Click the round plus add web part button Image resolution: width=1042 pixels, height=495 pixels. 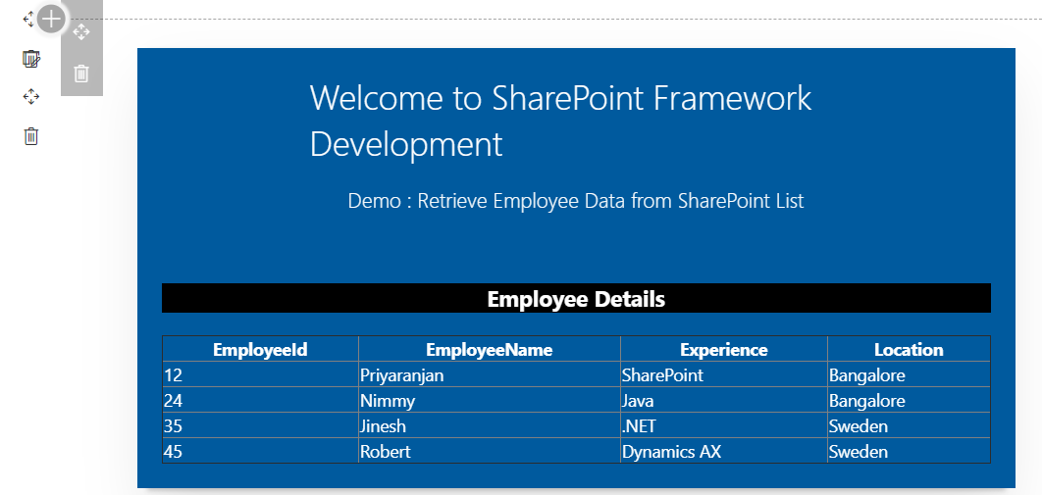51,20
